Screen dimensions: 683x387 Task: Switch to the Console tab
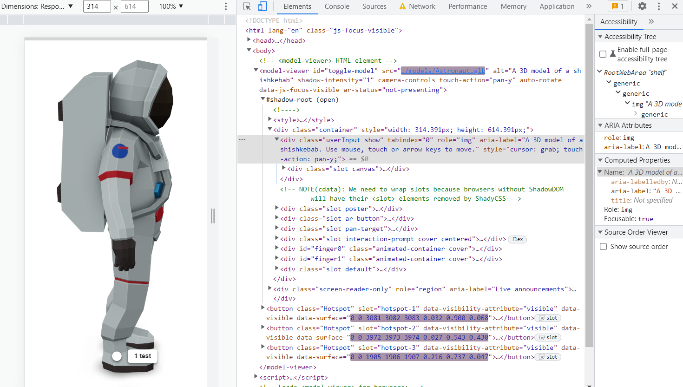336,7
